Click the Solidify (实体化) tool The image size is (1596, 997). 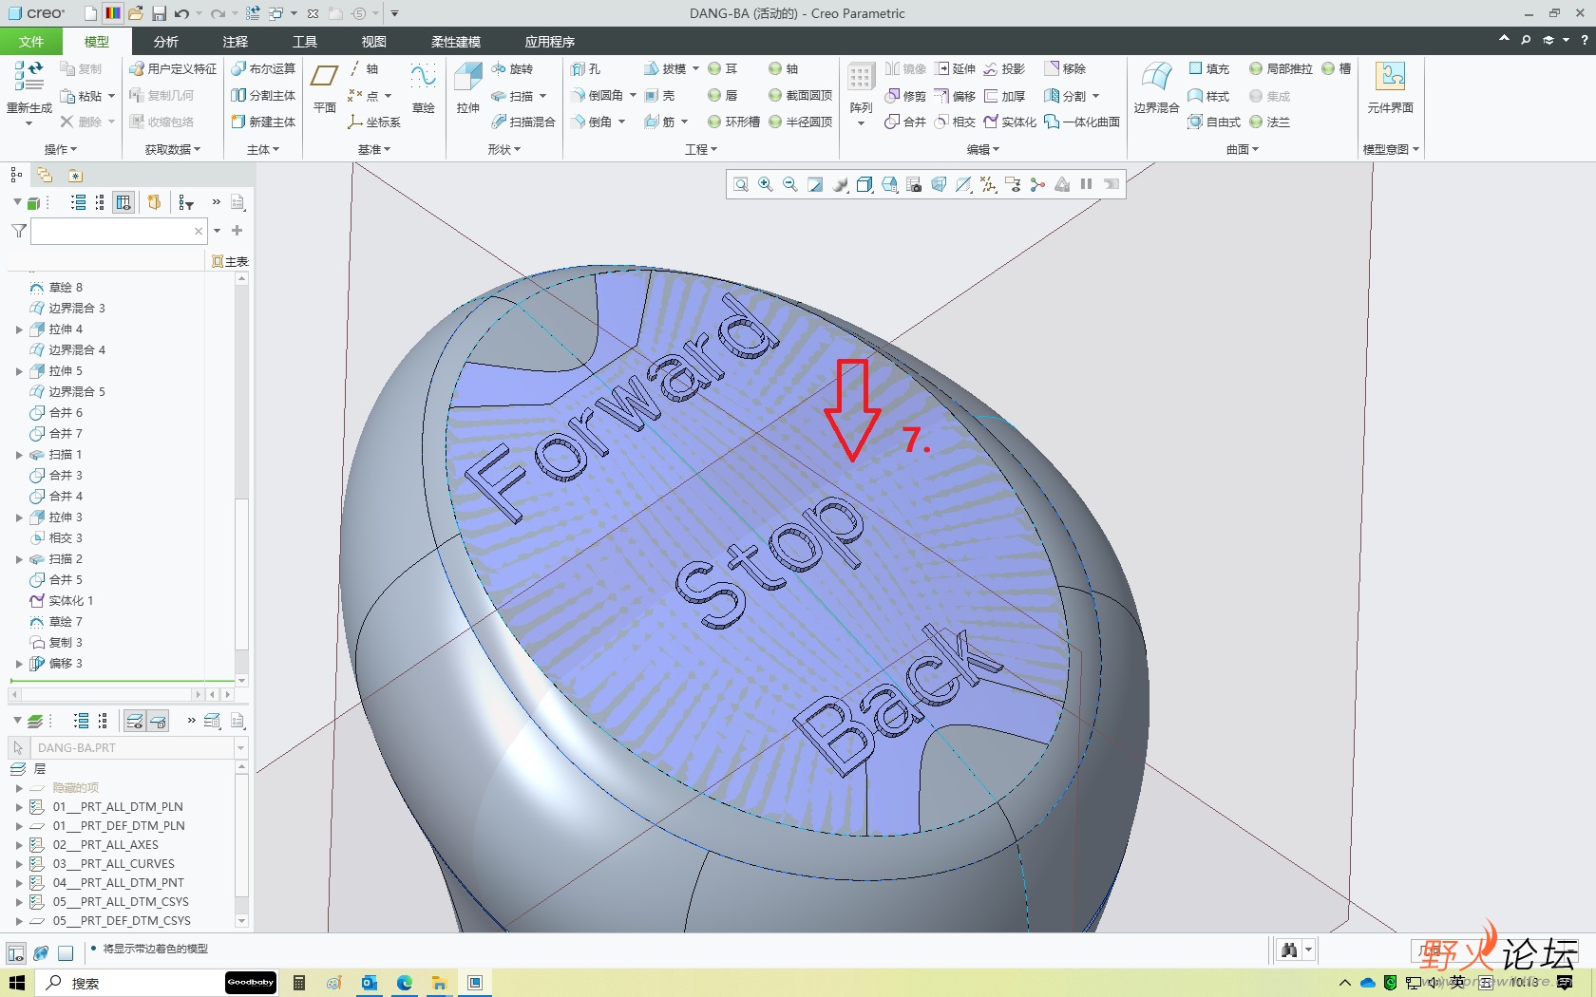point(1010,122)
